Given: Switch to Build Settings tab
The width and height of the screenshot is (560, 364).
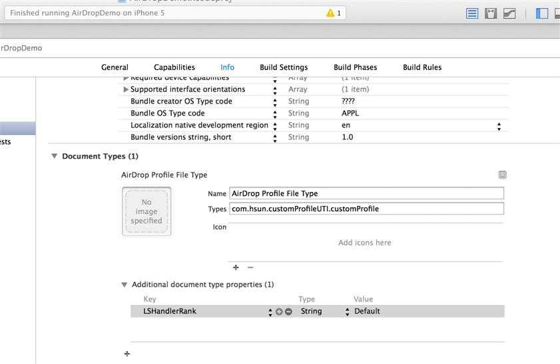Looking at the screenshot, I should [x=284, y=67].
